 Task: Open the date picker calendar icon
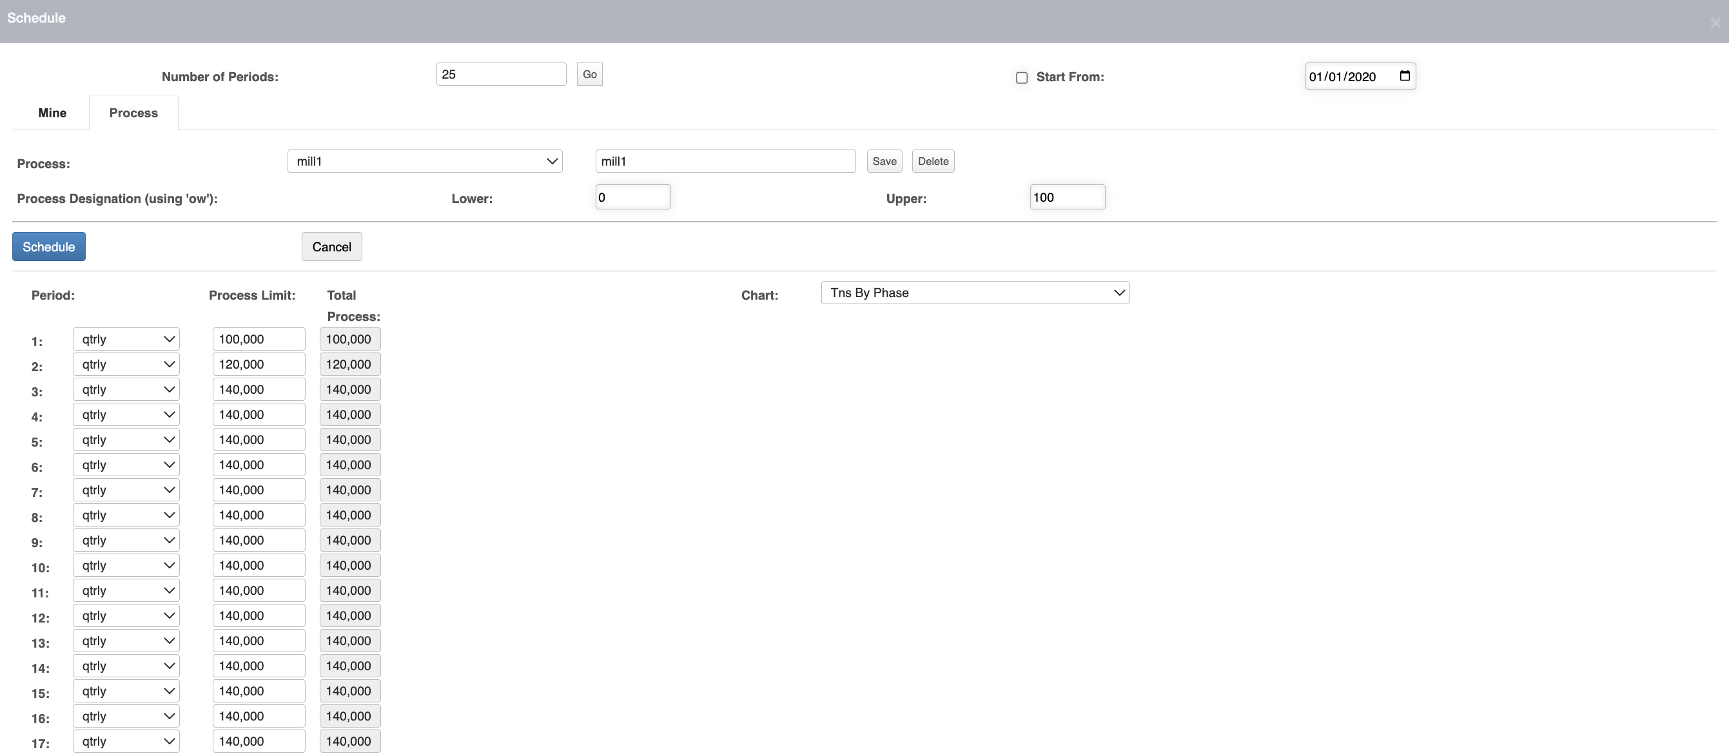point(1405,76)
